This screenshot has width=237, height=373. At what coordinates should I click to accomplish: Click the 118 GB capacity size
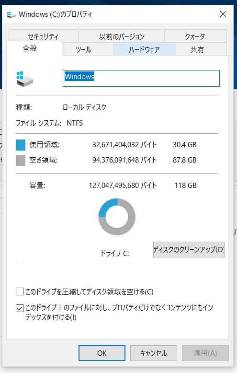click(185, 186)
